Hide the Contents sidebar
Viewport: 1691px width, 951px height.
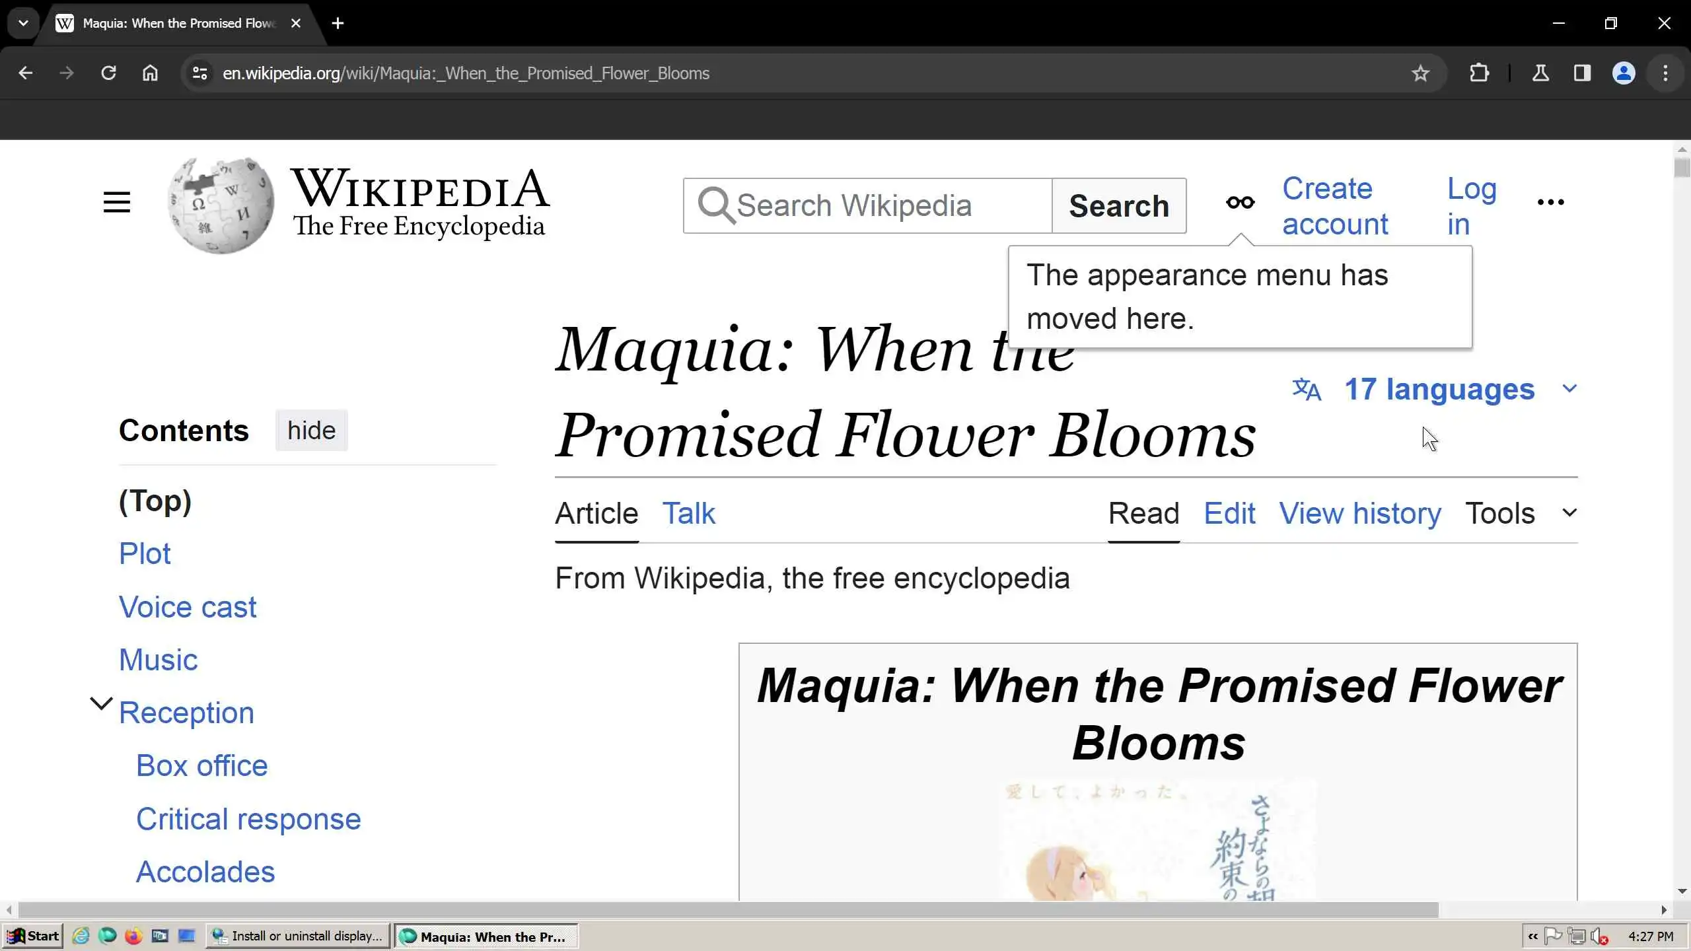311,431
